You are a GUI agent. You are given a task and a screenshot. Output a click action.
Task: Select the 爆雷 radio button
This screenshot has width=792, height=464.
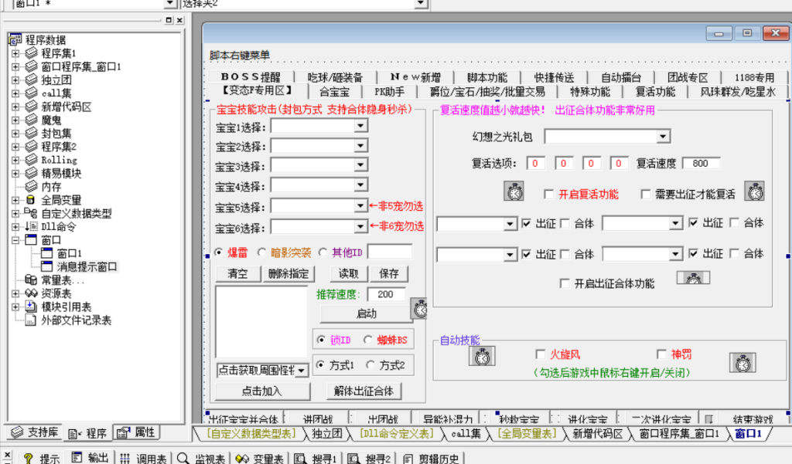click(219, 252)
